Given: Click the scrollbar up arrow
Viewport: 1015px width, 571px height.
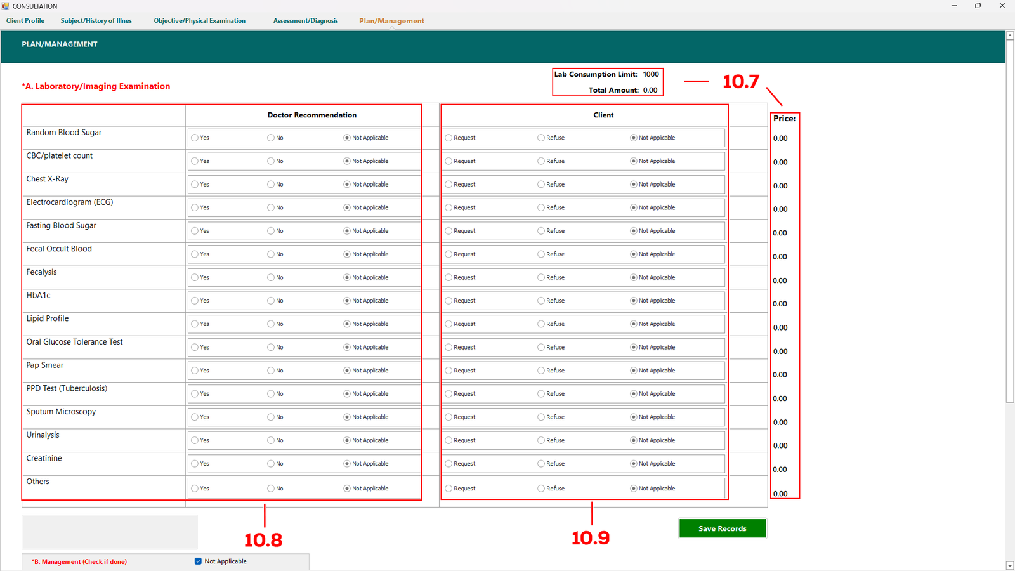Looking at the screenshot, I should [1009, 36].
